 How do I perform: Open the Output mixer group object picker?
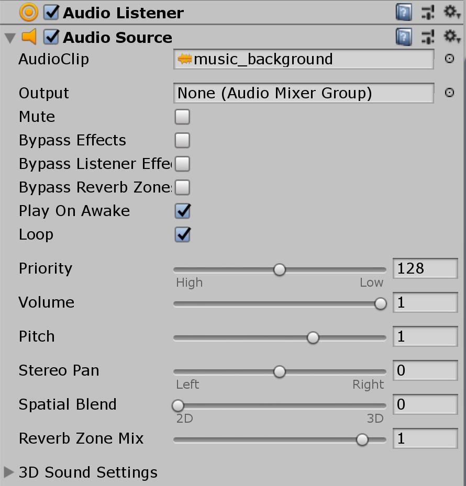pyautogui.click(x=449, y=93)
